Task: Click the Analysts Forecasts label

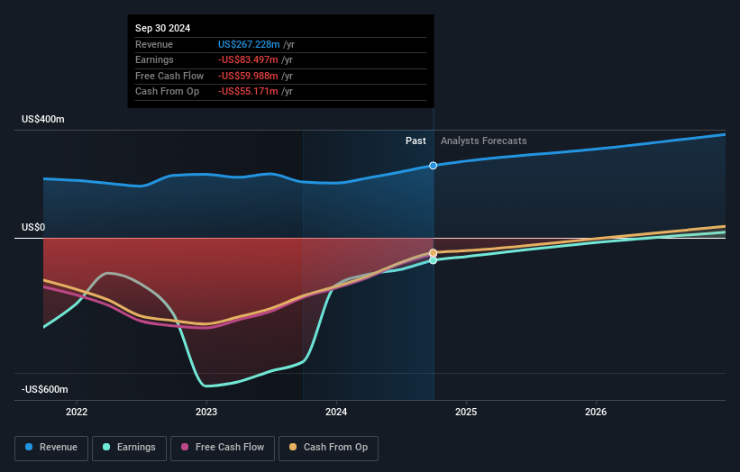Action: [x=484, y=141]
